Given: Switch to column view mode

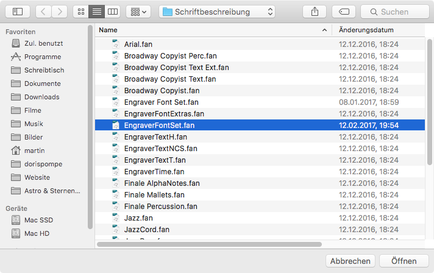Looking at the screenshot, I should (x=113, y=12).
